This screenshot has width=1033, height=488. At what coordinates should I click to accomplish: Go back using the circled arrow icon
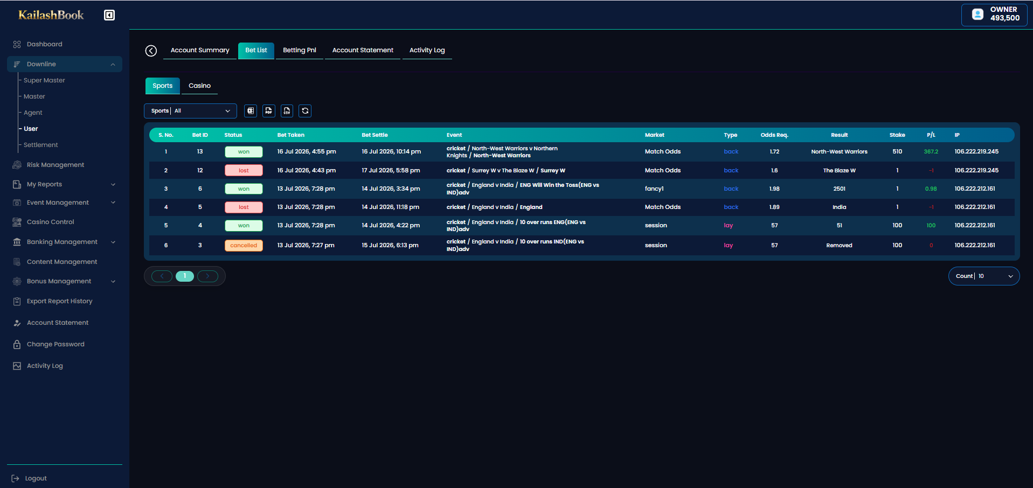point(151,51)
